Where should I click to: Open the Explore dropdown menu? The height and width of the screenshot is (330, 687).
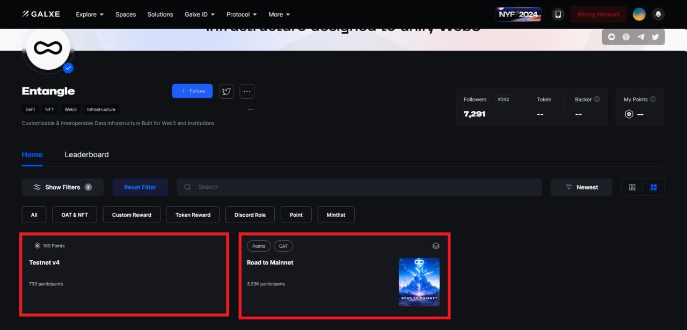point(90,14)
